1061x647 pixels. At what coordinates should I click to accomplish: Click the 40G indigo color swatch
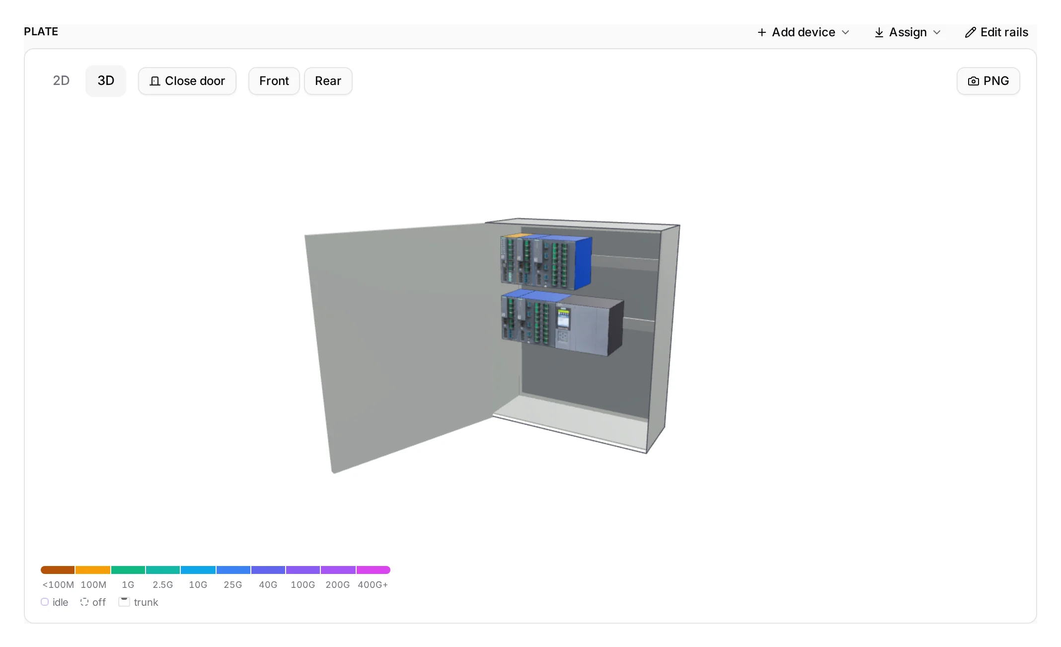click(x=268, y=569)
